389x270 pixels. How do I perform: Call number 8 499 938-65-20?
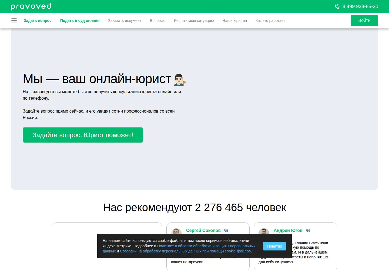[360, 6]
